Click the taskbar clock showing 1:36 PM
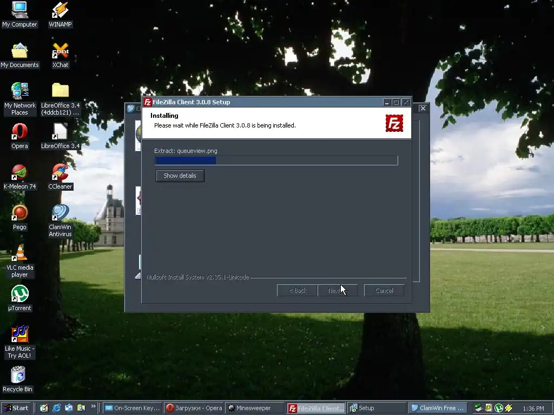Viewport: 554px width, 415px height. click(x=533, y=409)
